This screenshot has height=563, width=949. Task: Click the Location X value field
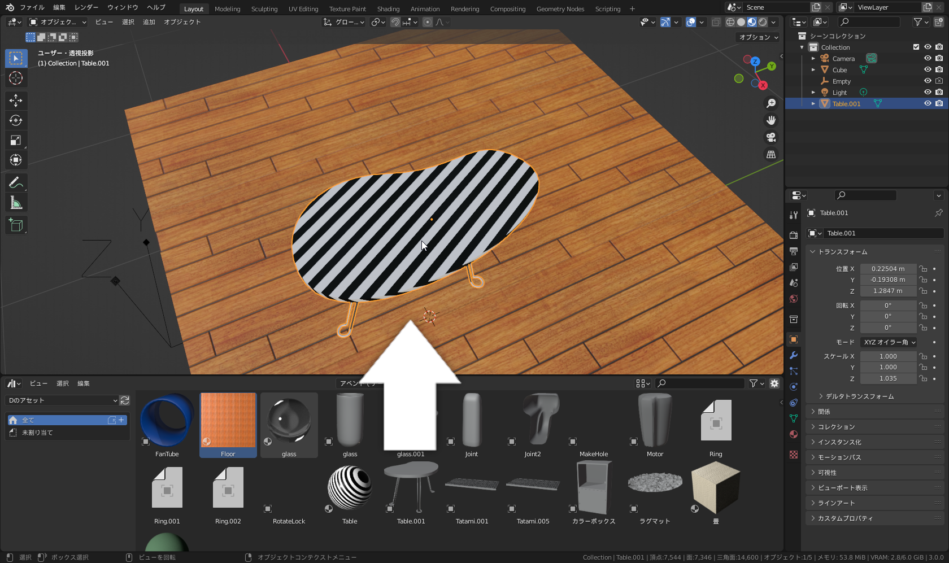pyautogui.click(x=888, y=269)
